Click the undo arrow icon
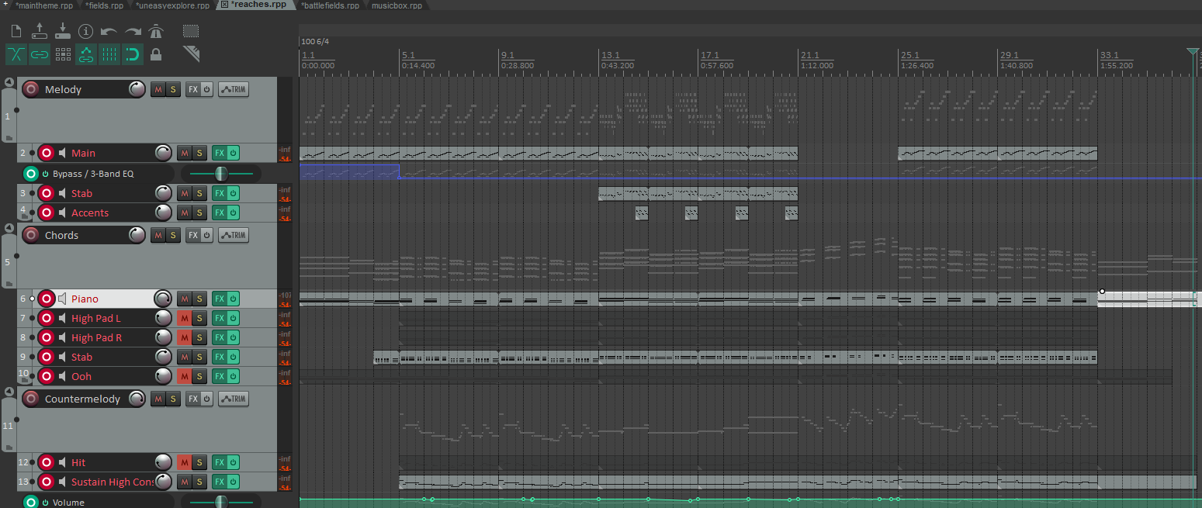The image size is (1202, 508). tap(109, 32)
